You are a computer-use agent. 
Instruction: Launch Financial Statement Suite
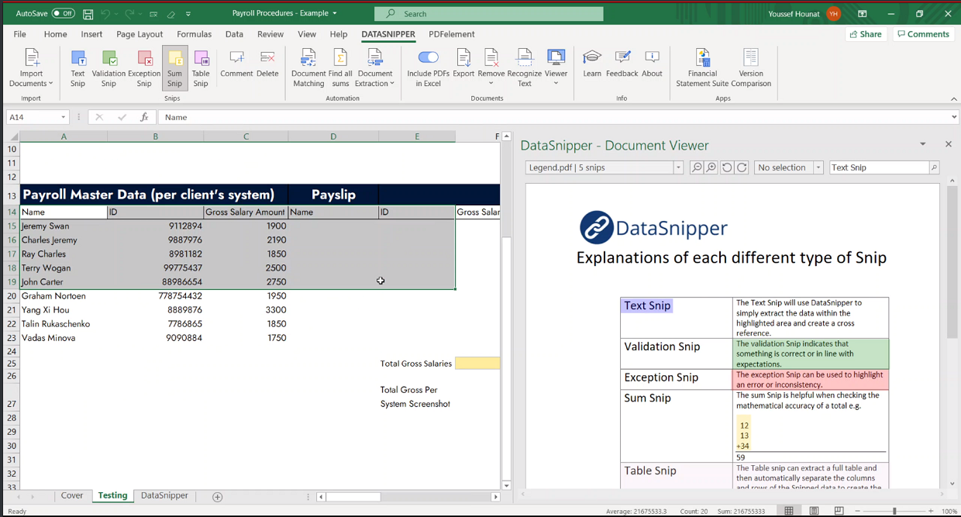[x=702, y=68]
